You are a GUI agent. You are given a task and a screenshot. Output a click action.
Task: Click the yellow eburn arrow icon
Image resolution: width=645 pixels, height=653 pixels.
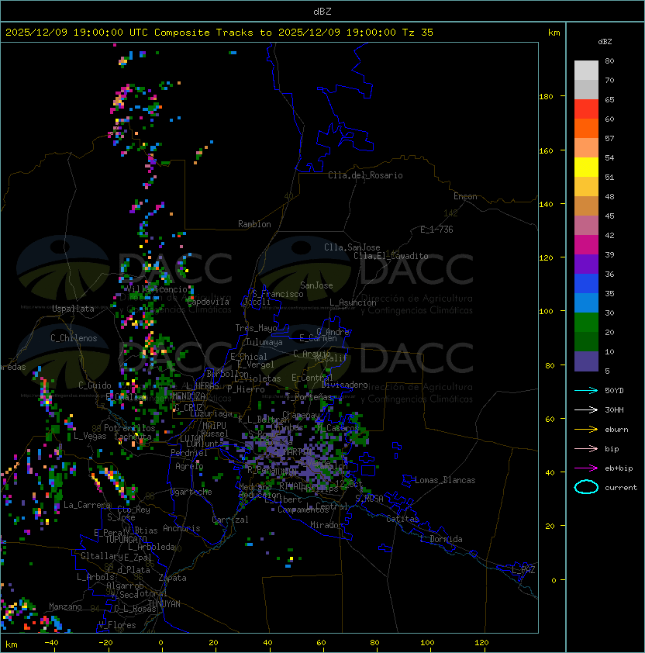(x=586, y=430)
